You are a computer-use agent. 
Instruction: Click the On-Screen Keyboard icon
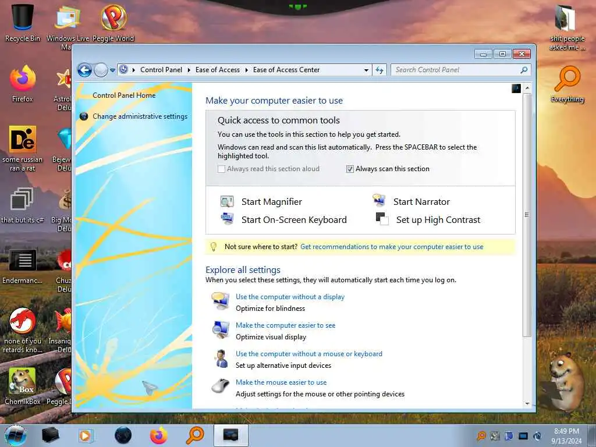(x=228, y=219)
